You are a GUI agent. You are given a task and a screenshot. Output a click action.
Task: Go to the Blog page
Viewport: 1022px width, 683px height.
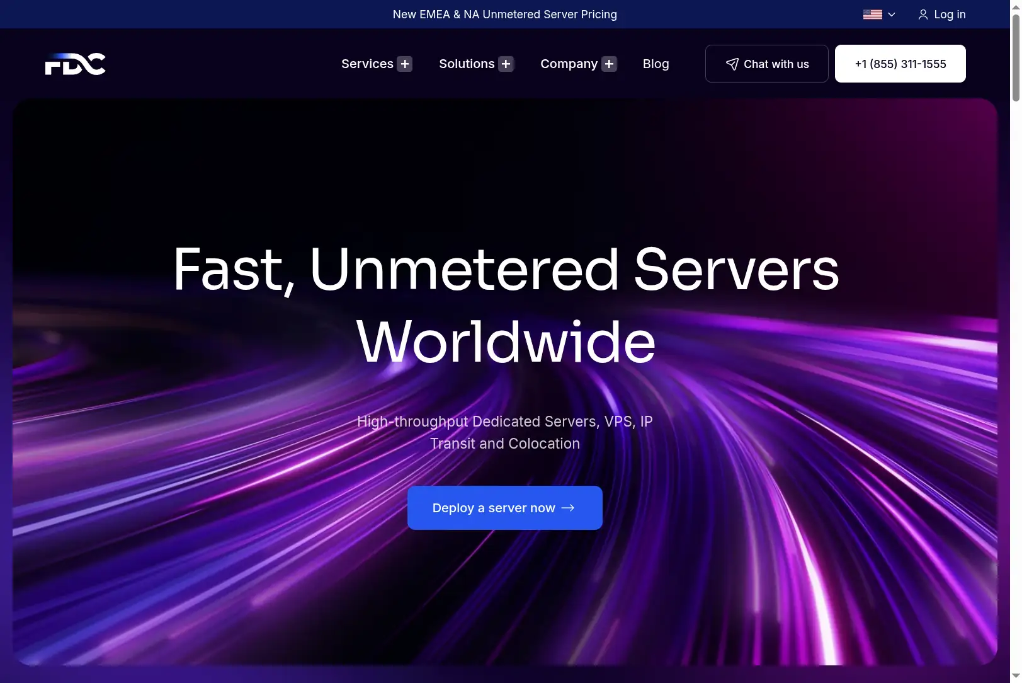(x=656, y=64)
